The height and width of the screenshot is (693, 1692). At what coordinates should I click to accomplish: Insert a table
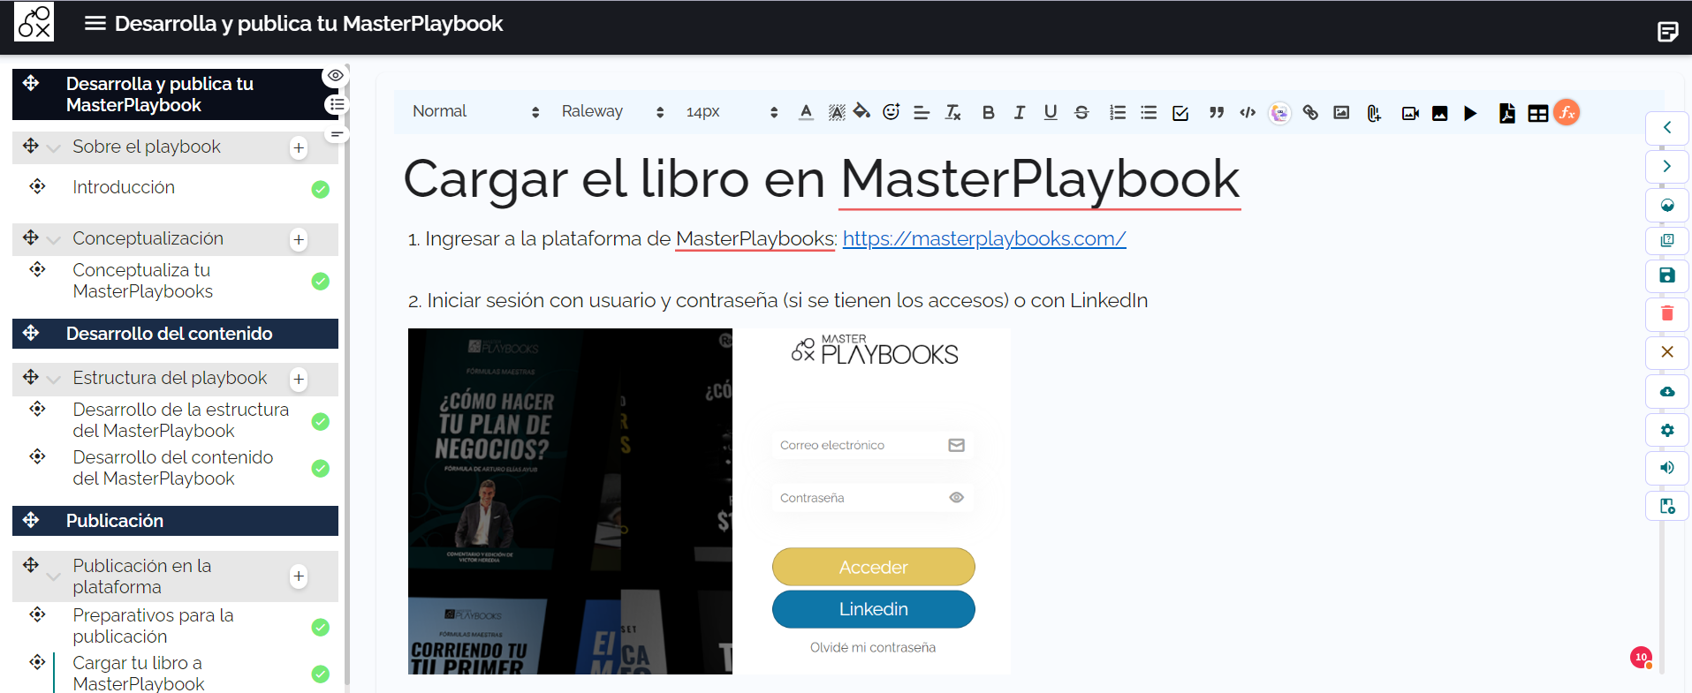click(1538, 113)
